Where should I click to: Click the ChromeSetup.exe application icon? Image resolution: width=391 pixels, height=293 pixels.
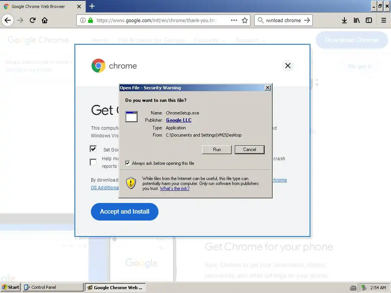point(131,116)
